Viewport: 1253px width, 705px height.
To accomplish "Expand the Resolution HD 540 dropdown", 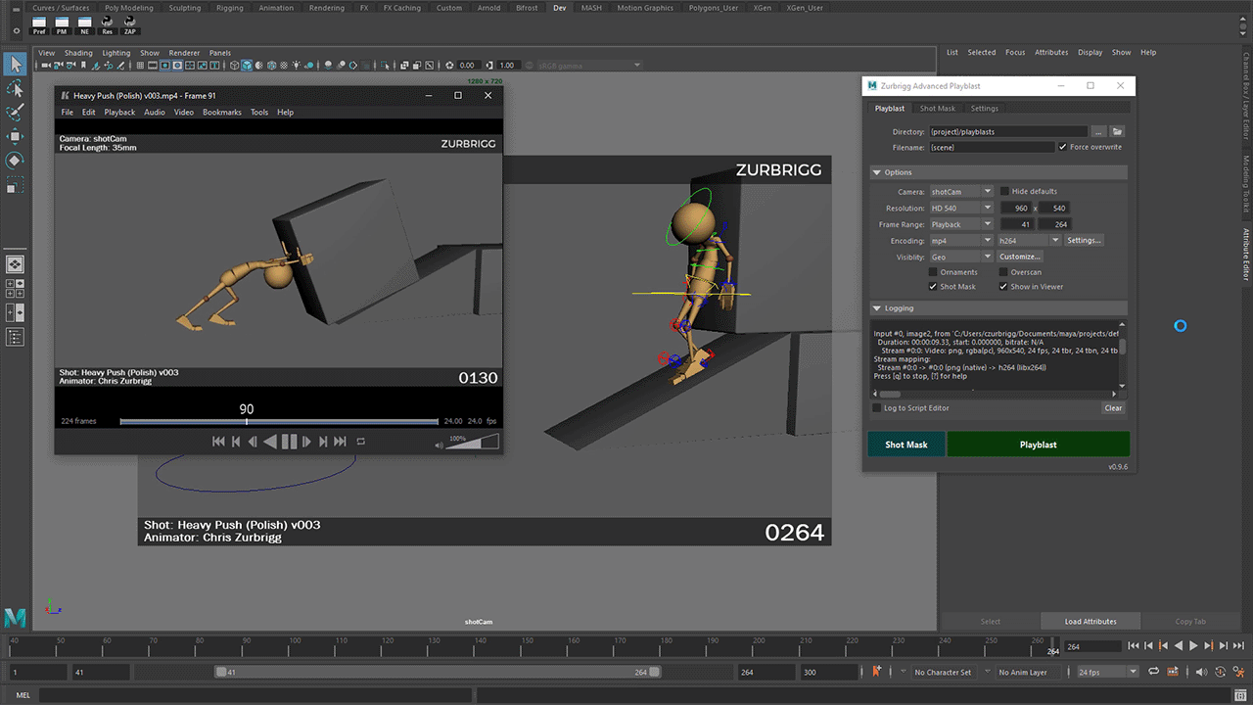I will click(960, 209).
